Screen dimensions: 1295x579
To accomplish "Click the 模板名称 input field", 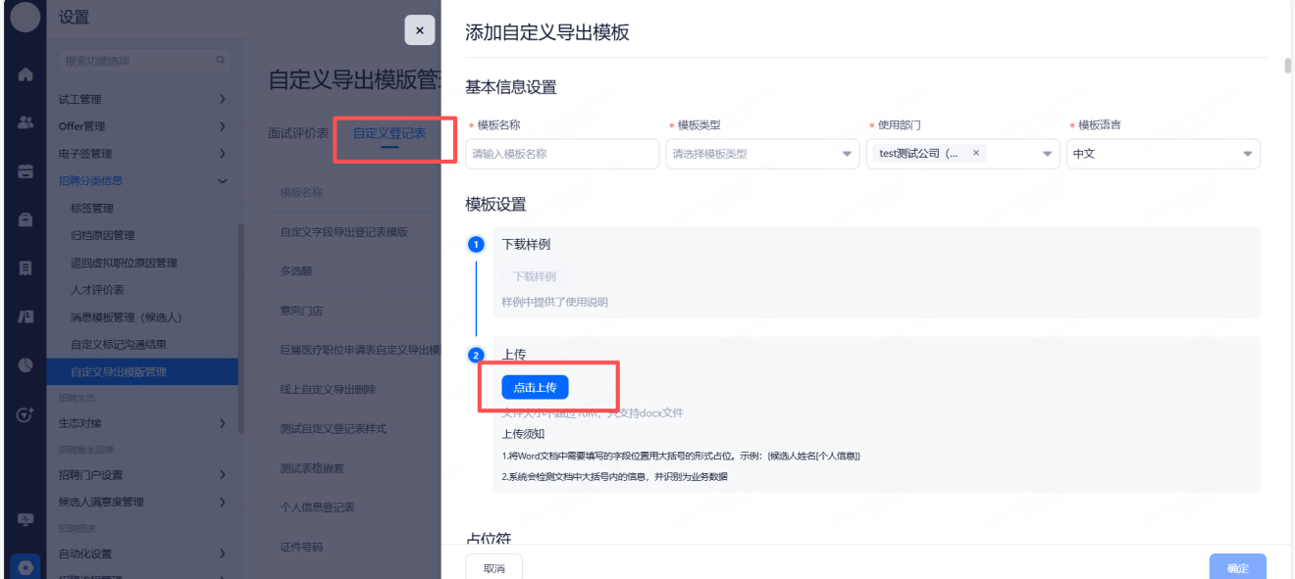I will tap(562, 154).
